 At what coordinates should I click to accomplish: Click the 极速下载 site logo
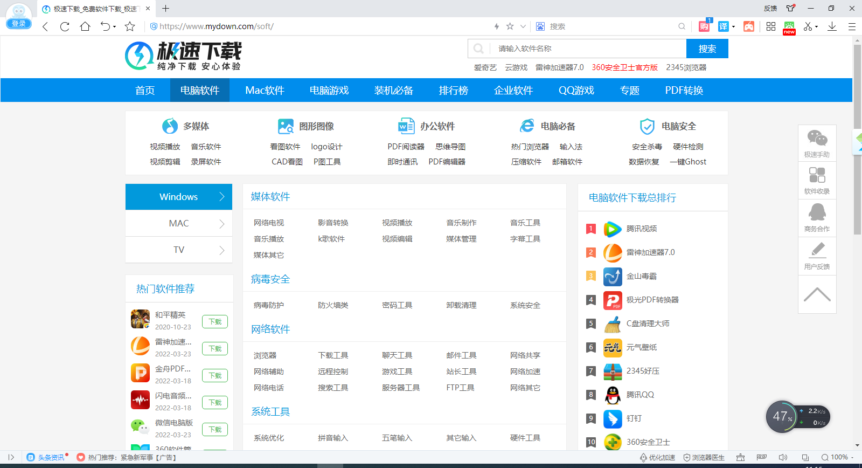coord(184,56)
